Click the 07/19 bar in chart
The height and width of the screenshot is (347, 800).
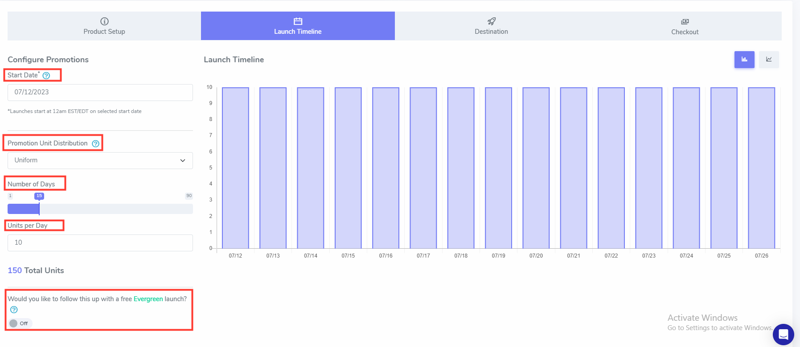coord(498,168)
